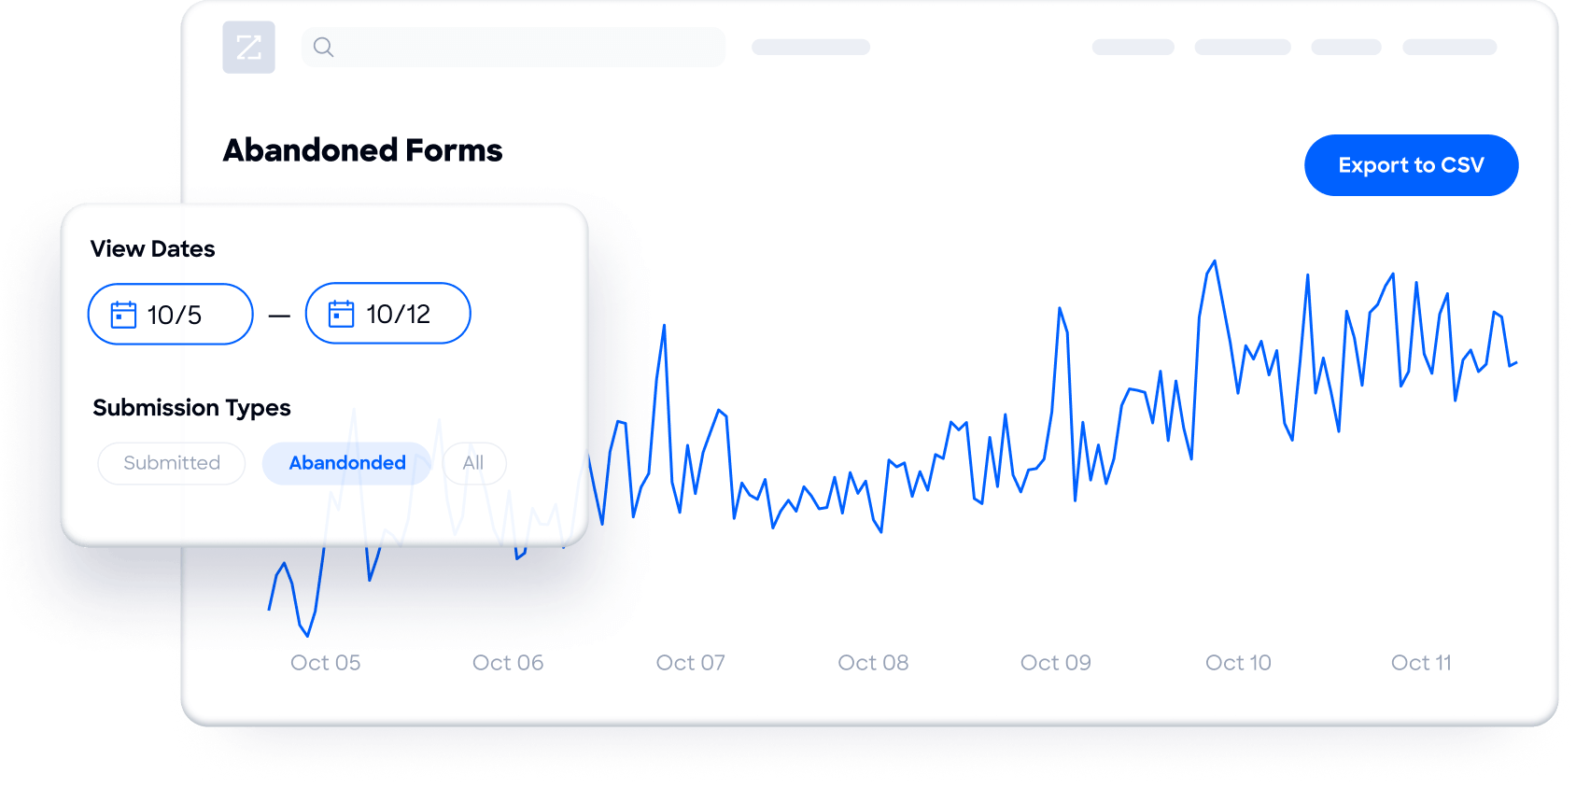1576x788 pixels.
Task: Toggle the Abandonded filter chip
Action: point(347,463)
